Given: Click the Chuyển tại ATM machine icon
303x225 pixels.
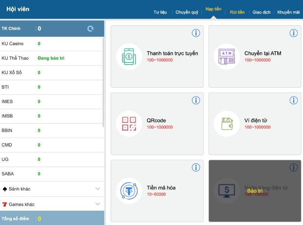Looking at the screenshot, I should 226,57.
